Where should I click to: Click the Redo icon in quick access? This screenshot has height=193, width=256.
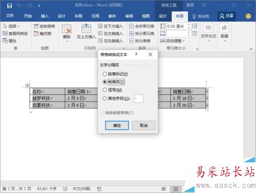[x=30, y=6]
